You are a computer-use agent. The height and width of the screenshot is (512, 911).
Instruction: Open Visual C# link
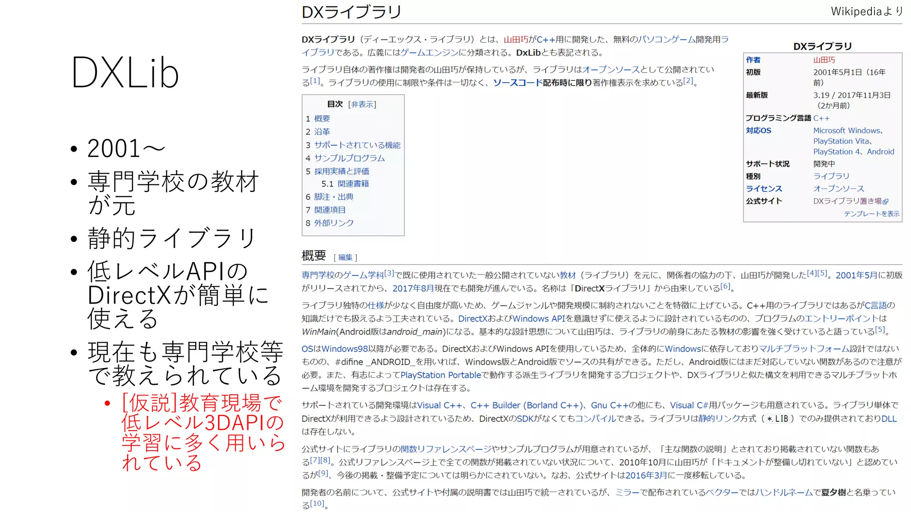tap(689, 405)
